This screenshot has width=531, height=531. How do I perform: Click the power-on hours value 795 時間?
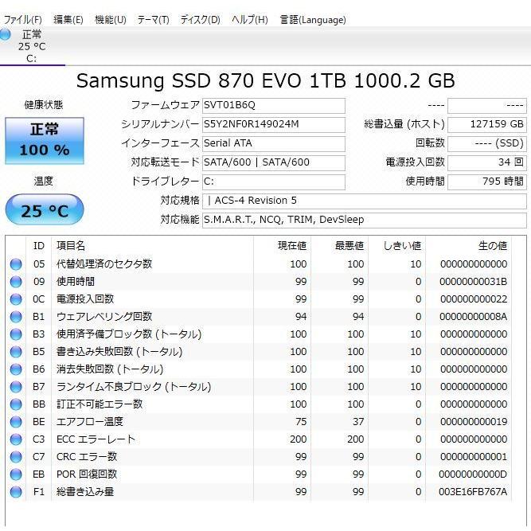click(487, 182)
